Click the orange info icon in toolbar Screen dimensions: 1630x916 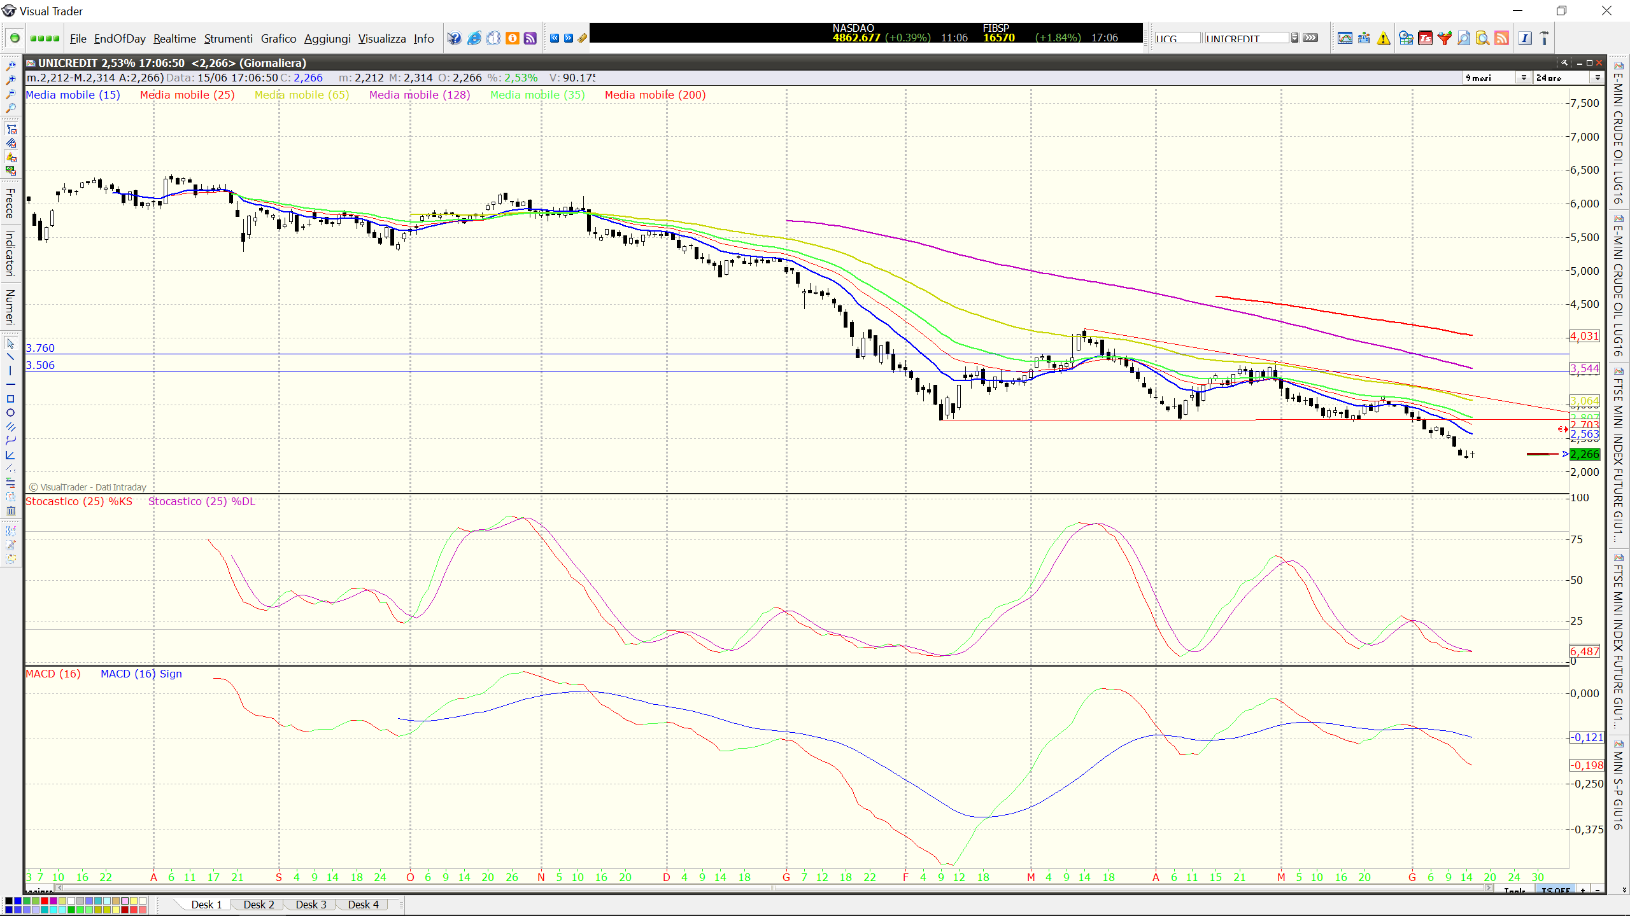click(512, 38)
